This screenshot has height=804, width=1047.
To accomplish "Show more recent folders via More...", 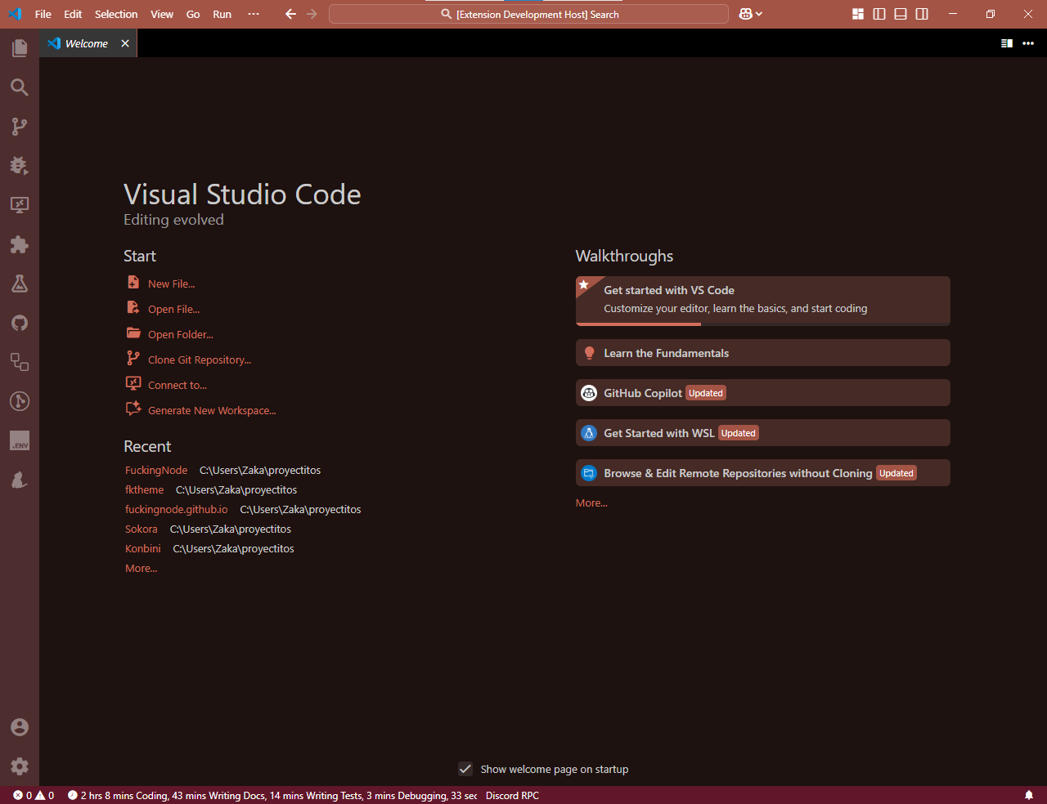I will pos(141,569).
